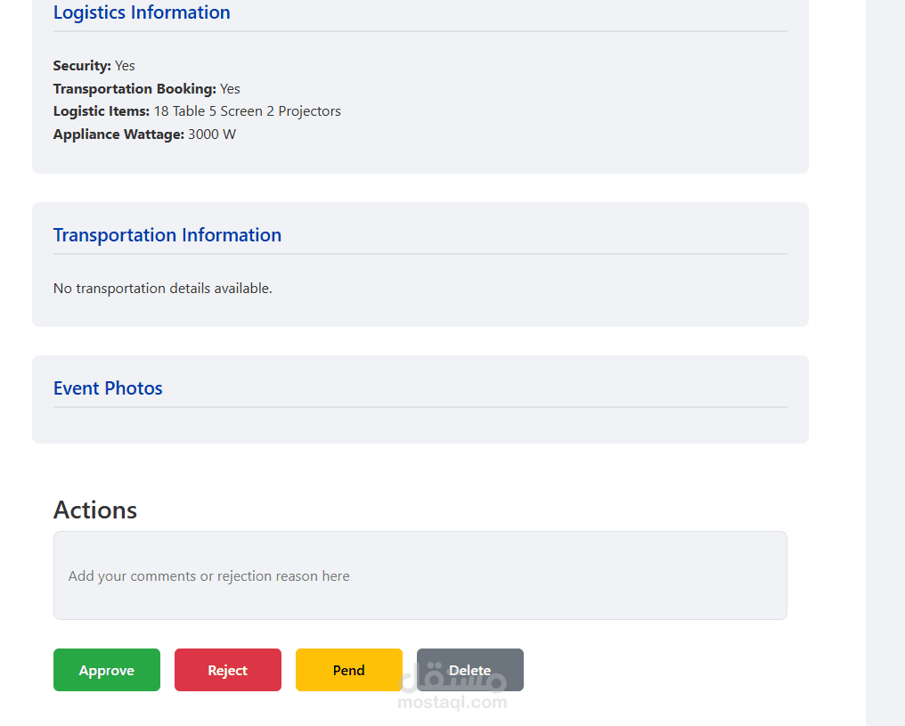This screenshot has width=905, height=726.
Task: Select the Transportation Booking label
Action: 135,88
